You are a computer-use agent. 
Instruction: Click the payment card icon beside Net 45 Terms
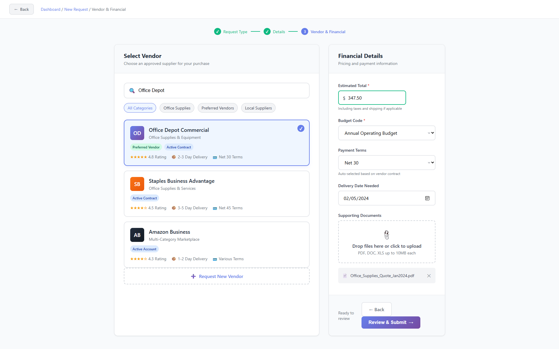click(215, 208)
